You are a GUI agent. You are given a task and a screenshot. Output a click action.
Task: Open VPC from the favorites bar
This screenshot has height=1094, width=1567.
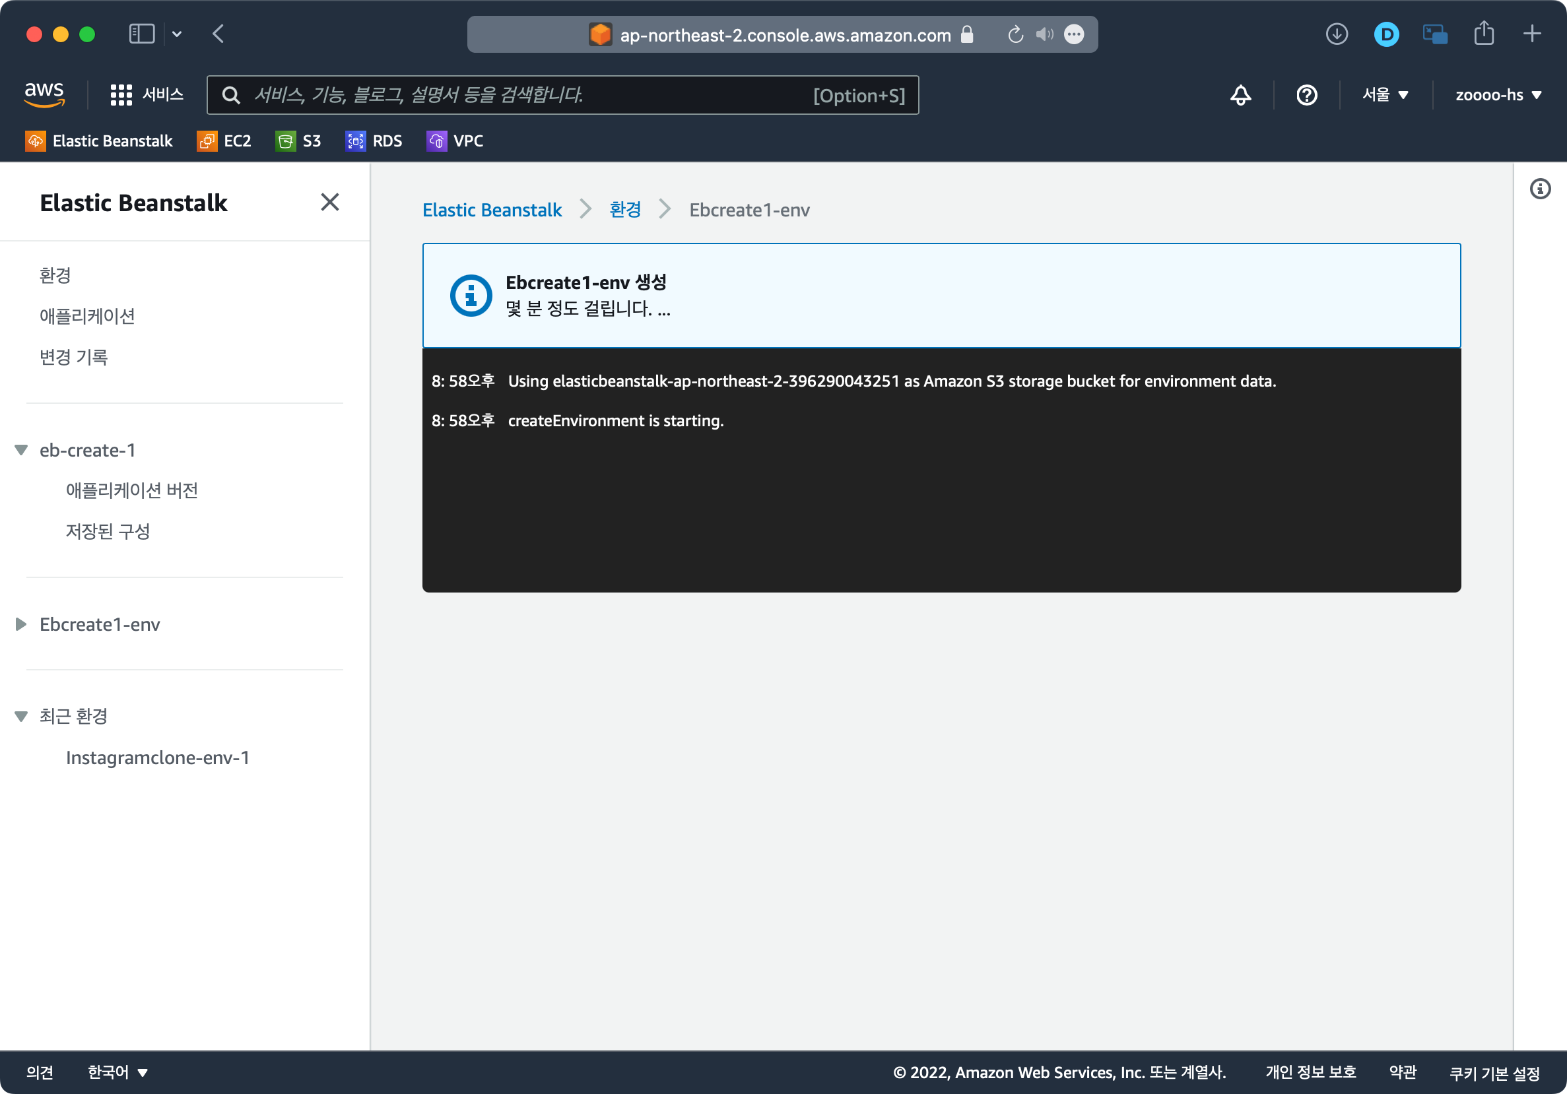tap(455, 141)
